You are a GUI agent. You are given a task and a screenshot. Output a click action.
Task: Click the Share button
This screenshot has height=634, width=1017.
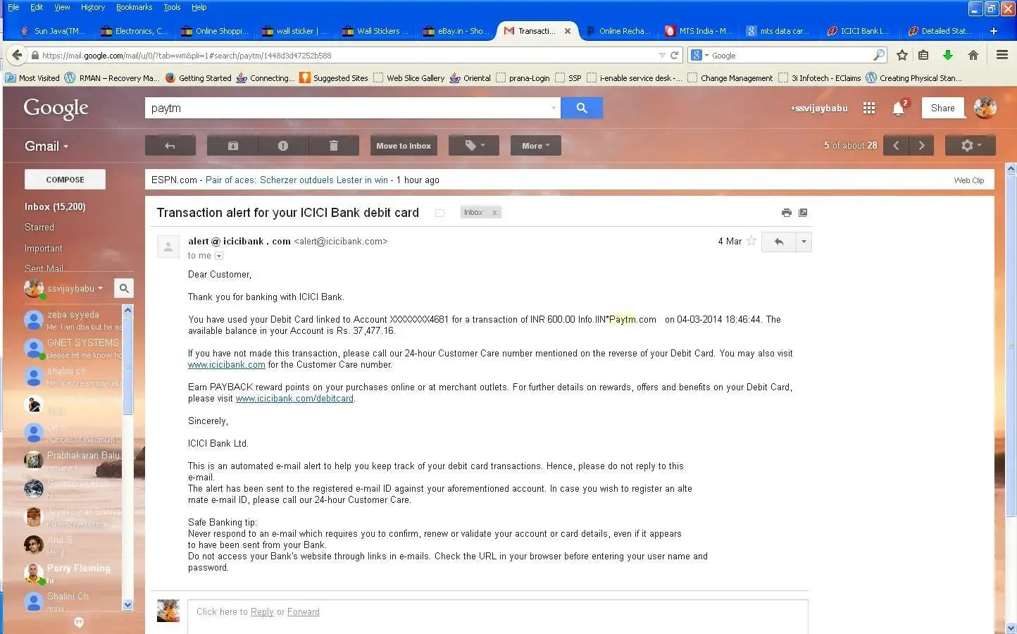click(942, 108)
